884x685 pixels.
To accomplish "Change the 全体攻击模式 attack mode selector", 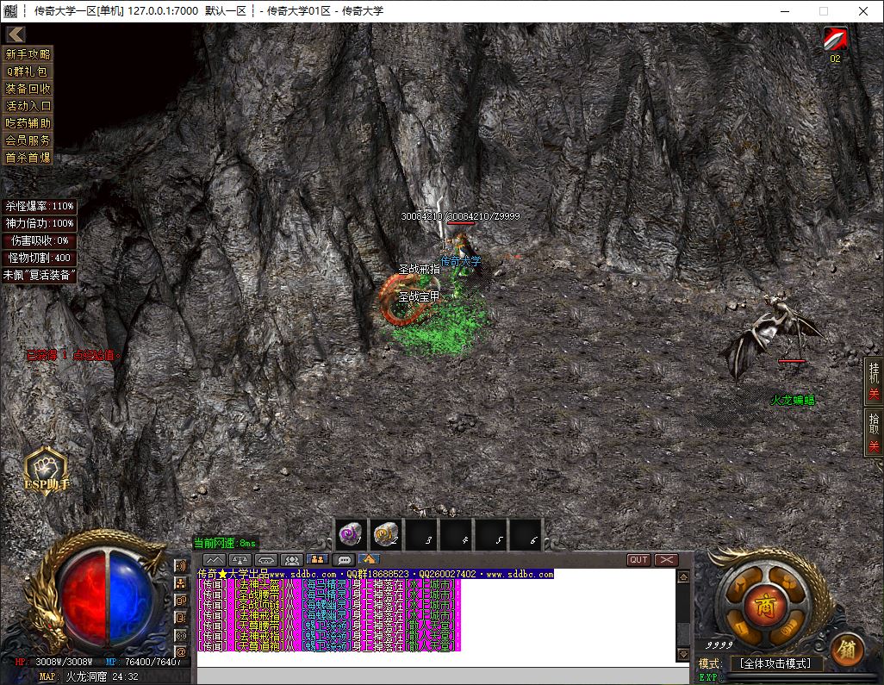I will pos(775,663).
